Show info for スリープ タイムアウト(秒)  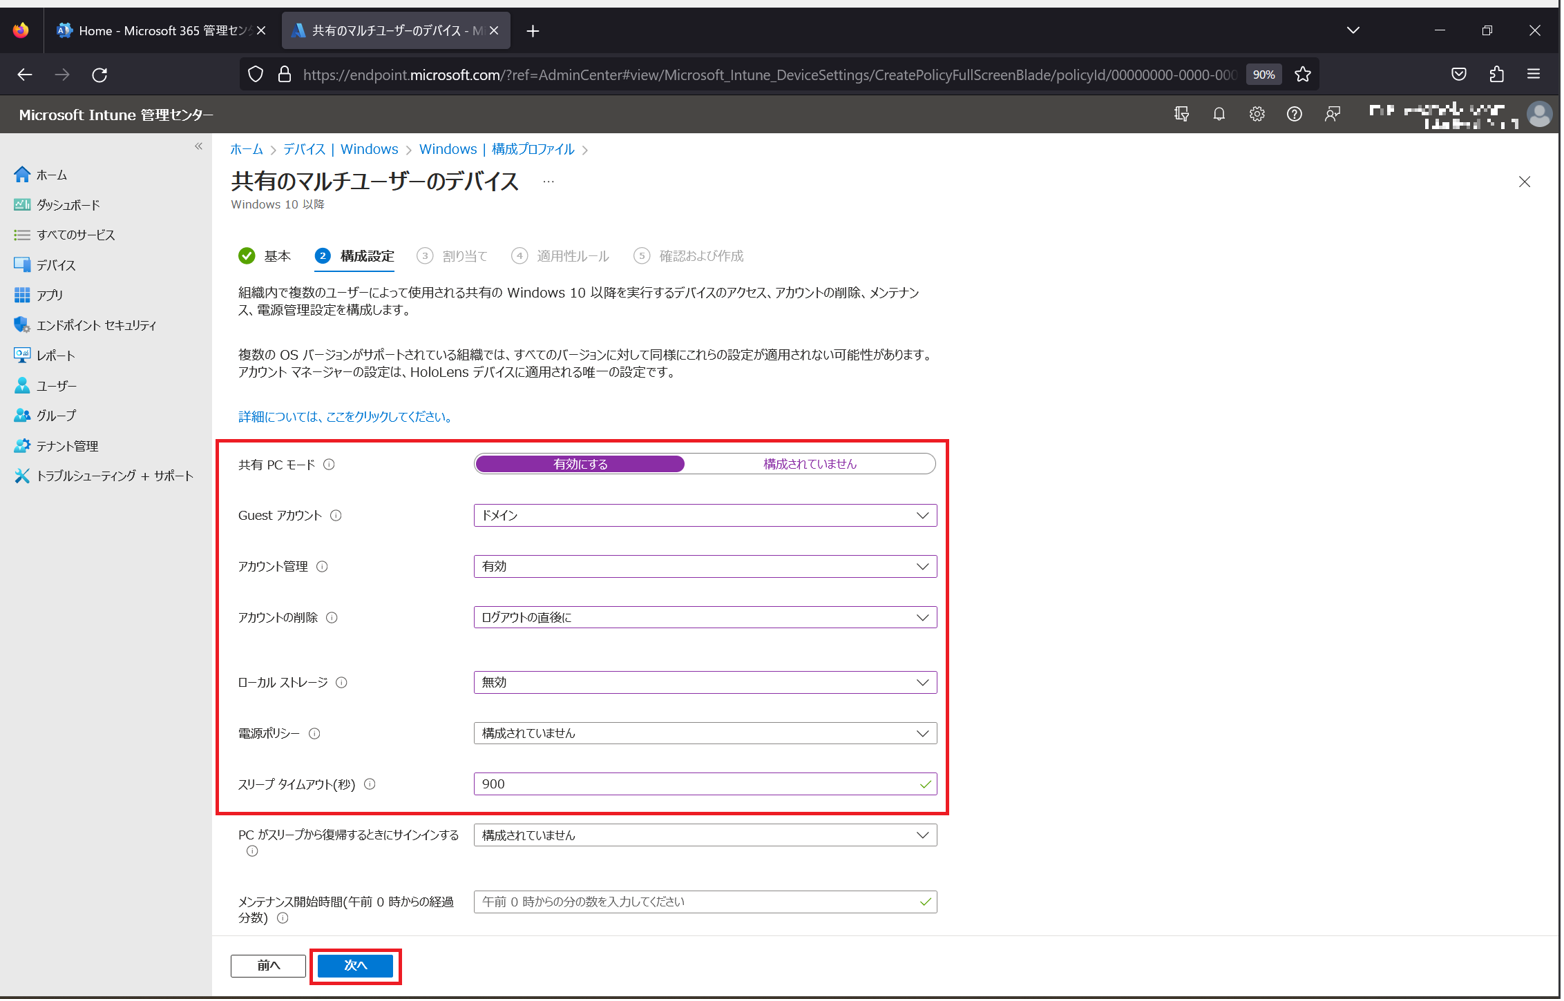point(370,785)
